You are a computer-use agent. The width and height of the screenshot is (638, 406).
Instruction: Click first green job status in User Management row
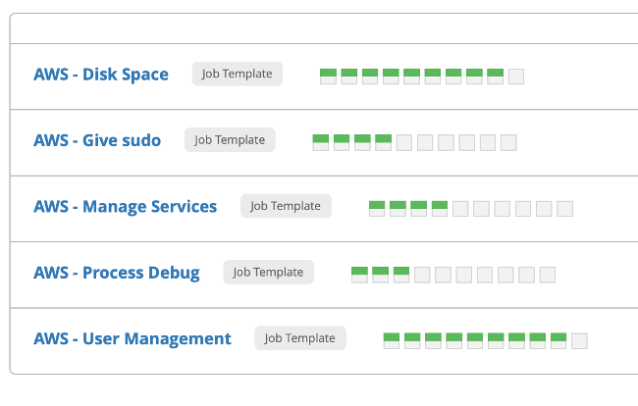pos(391,340)
